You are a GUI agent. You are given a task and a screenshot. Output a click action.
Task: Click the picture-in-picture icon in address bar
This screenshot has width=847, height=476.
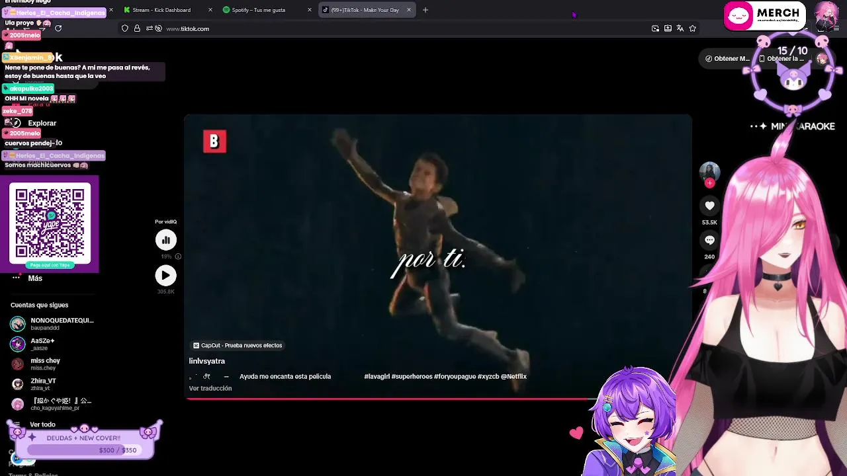[x=655, y=28]
